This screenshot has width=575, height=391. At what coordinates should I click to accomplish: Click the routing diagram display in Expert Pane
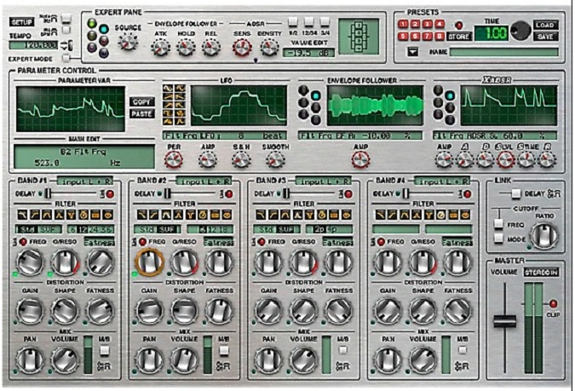click(359, 37)
